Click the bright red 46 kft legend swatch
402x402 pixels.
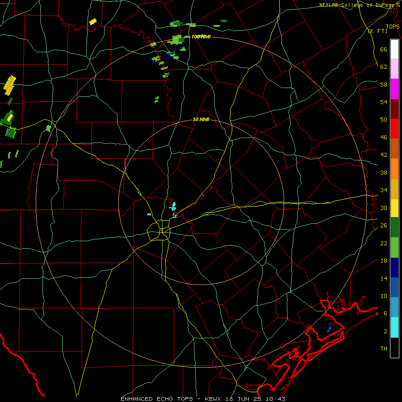394,129
